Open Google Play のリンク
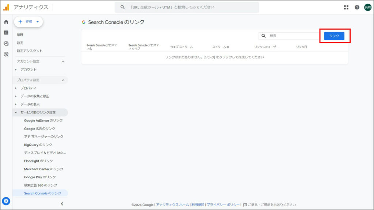The image size is (374, 210). 40,177
